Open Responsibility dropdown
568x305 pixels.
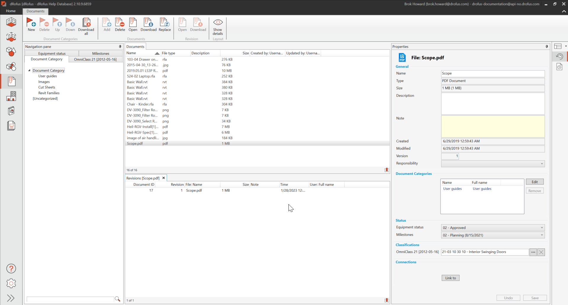click(x=542, y=164)
